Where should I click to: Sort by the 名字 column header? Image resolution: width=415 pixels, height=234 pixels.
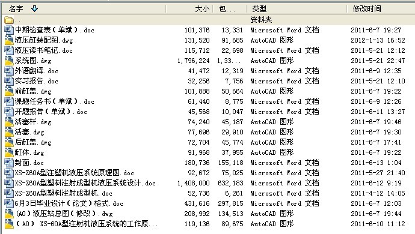[x=84, y=9]
